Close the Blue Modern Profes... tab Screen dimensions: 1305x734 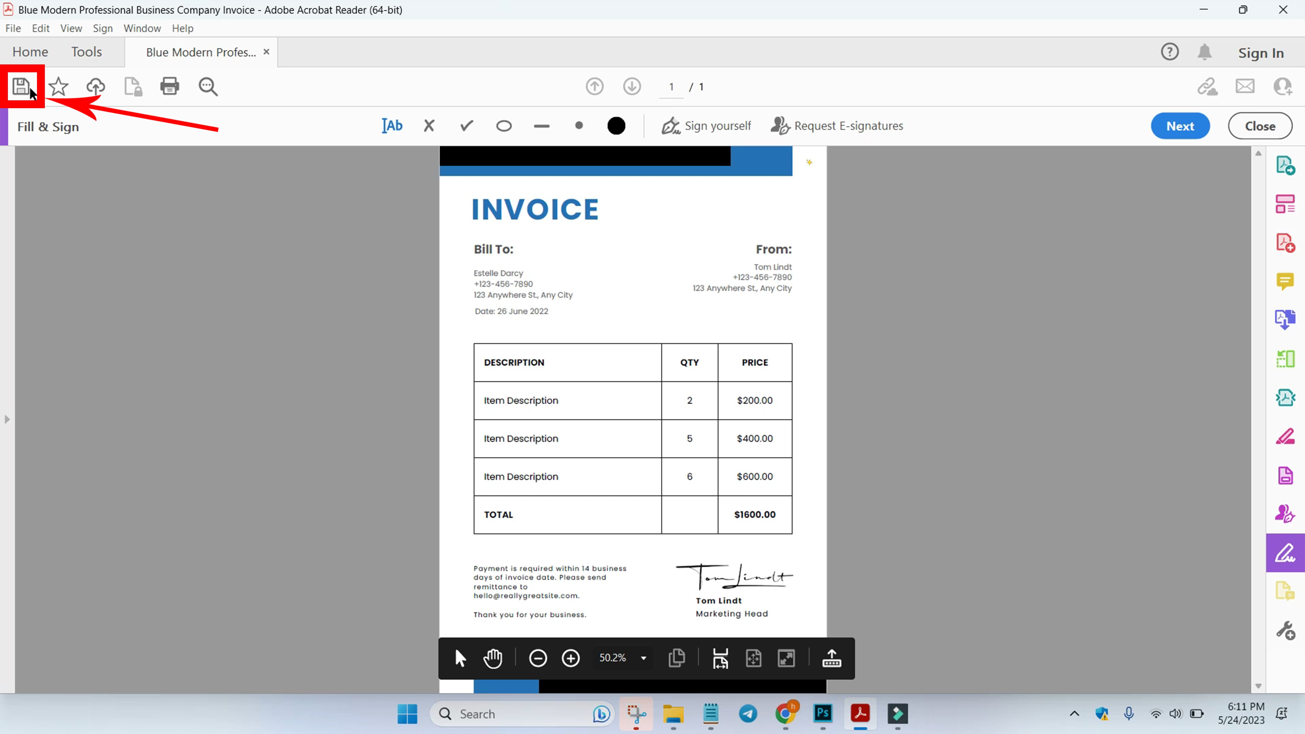pos(266,52)
